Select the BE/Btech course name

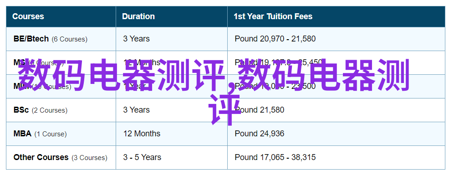[31, 39]
